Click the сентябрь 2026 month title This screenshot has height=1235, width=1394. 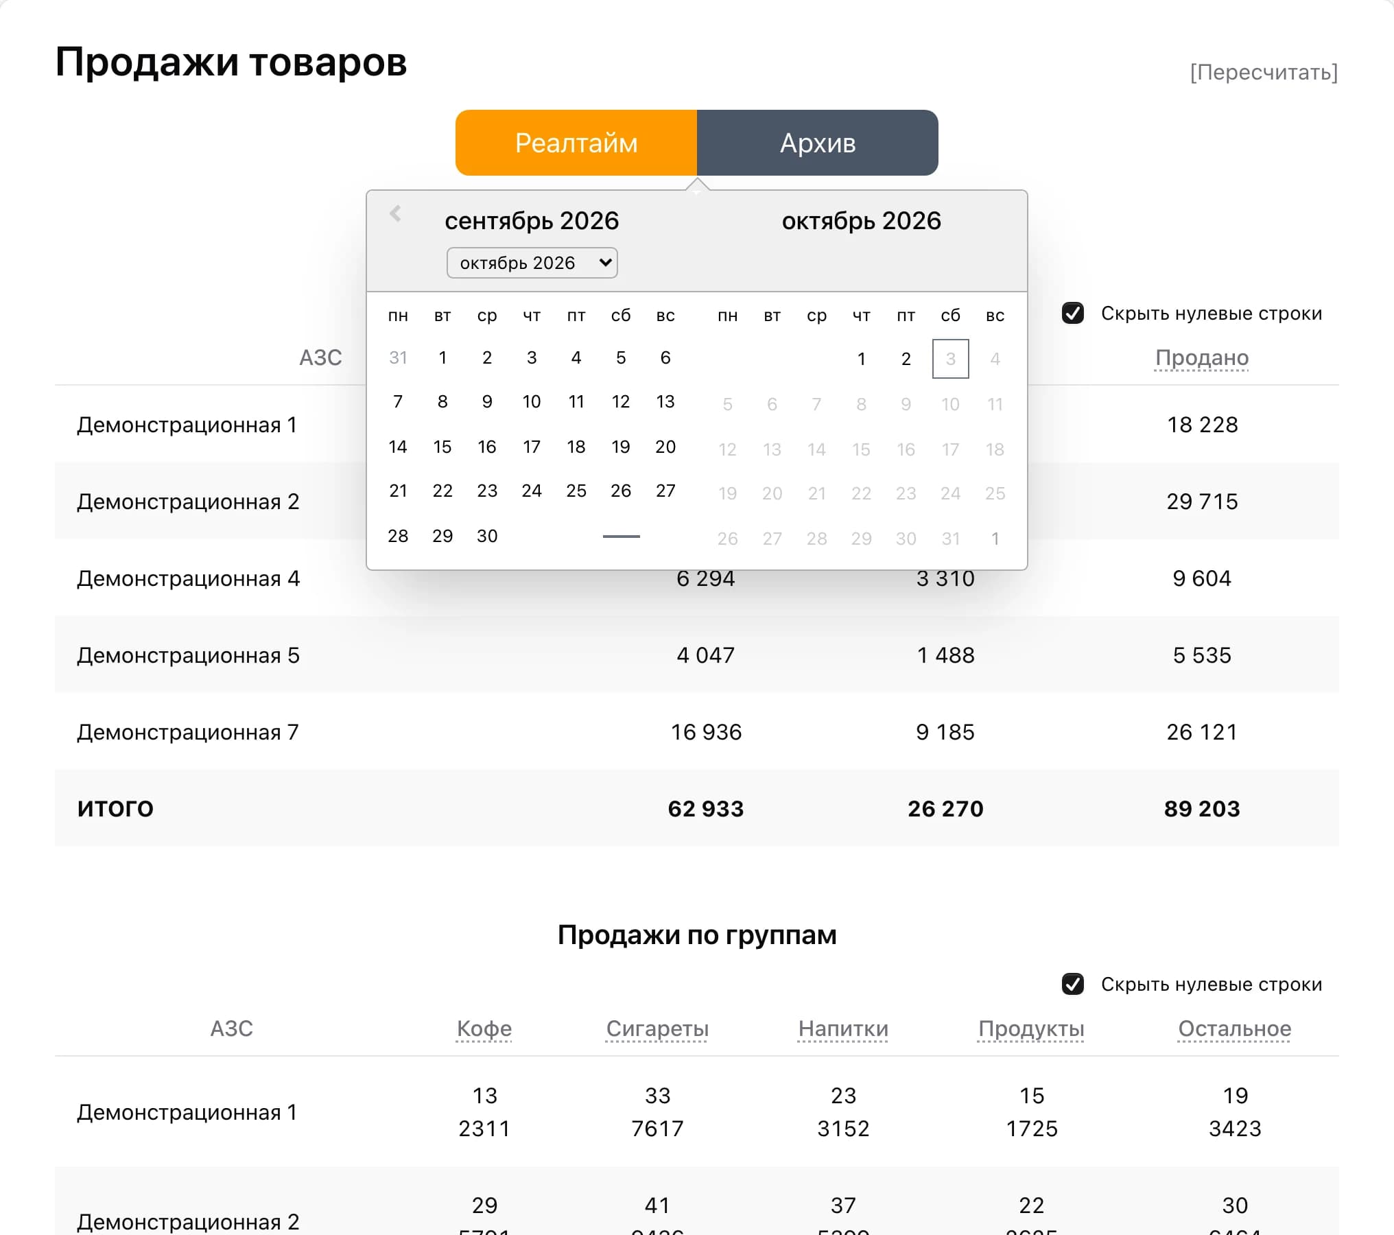tap(532, 221)
